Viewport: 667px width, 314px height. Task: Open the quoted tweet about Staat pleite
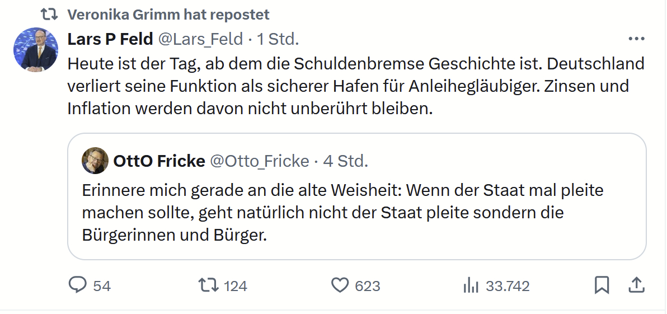pos(342,213)
